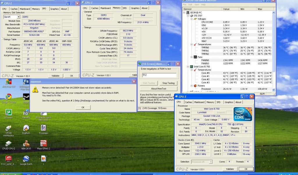The image size is (298, 175).
Task: Click the DRAM Frequency value 662.9 MHz
Action: tap(128, 31)
